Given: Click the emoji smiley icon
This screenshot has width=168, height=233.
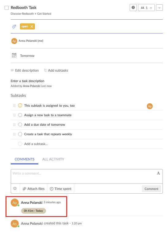Looking at the screenshot, I should [15, 188].
